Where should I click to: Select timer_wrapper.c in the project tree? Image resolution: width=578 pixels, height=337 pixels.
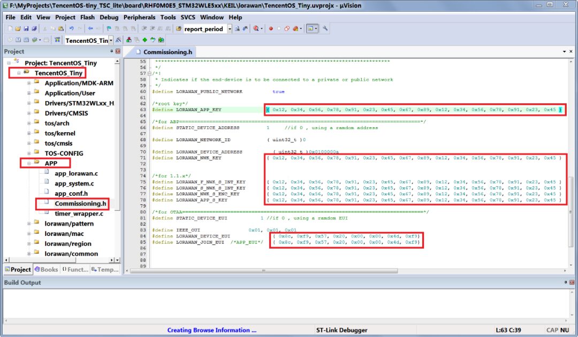click(79, 213)
